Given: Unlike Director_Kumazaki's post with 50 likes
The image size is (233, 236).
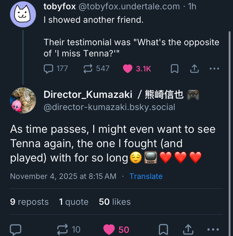Looking at the screenshot, I should [x=109, y=230].
